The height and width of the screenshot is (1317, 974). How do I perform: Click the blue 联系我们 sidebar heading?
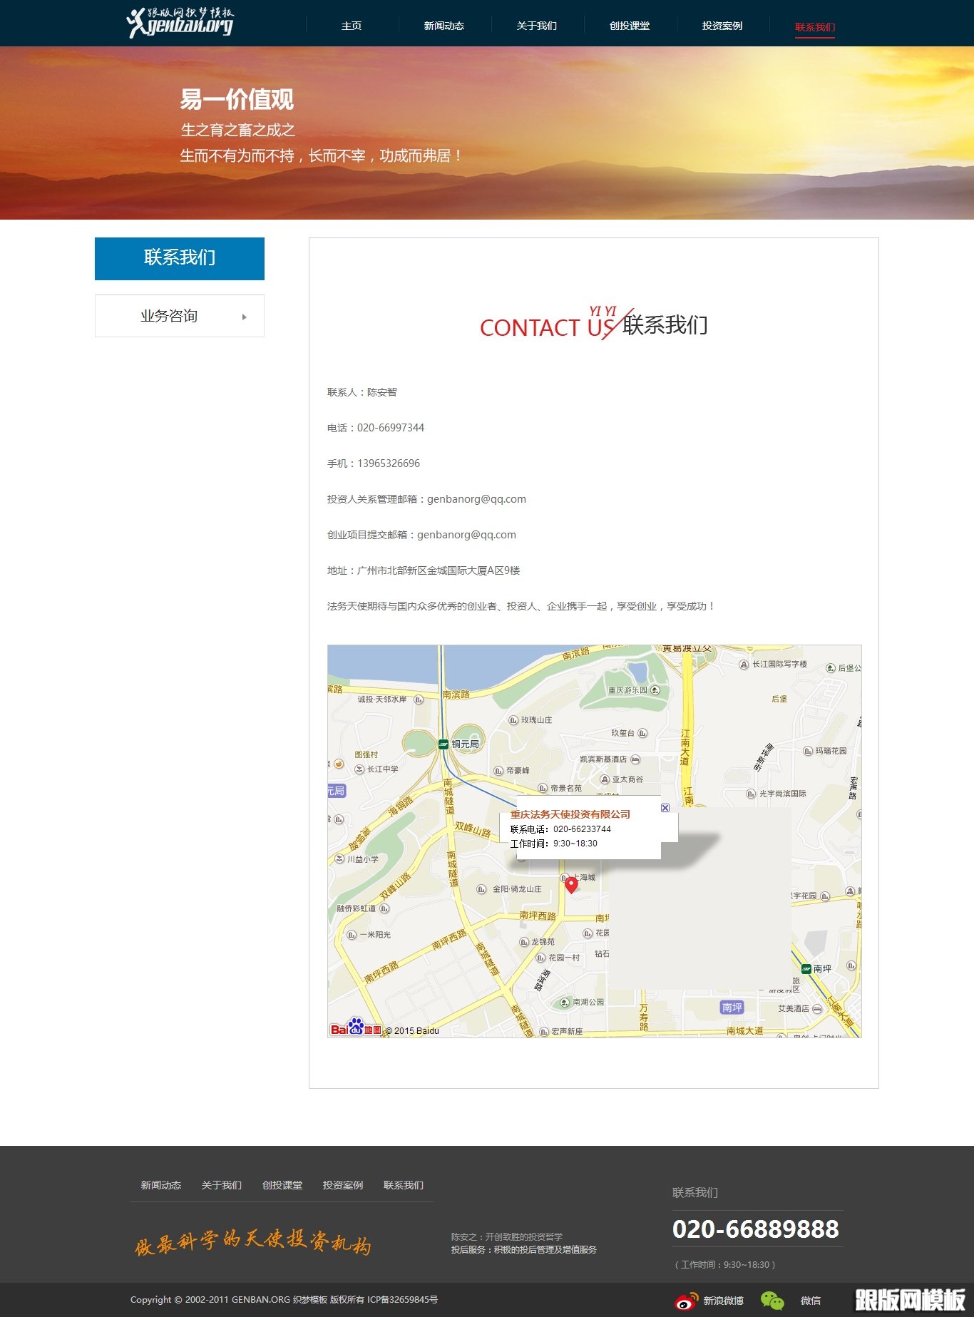[x=180, y=258]
